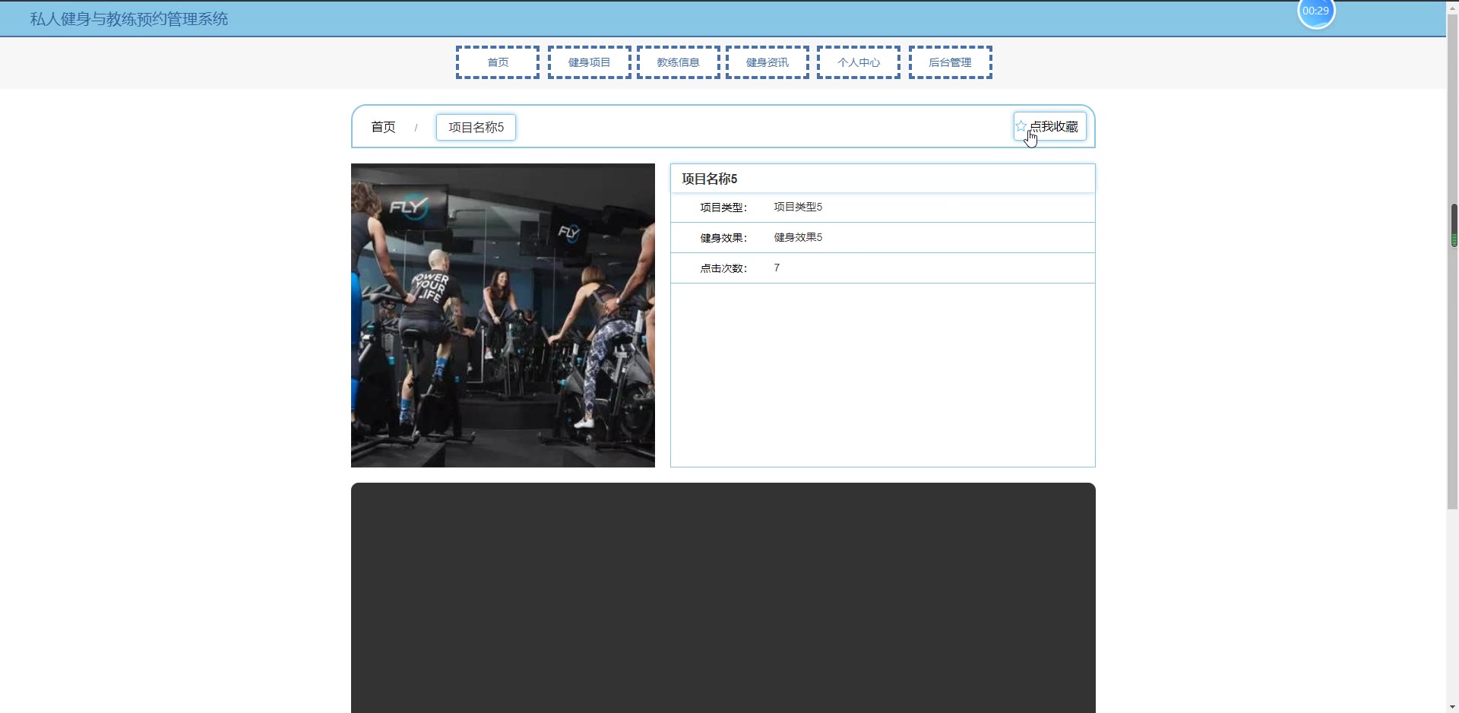
Task: Select the 健身效果5 value text
Action: pos(798,237)
